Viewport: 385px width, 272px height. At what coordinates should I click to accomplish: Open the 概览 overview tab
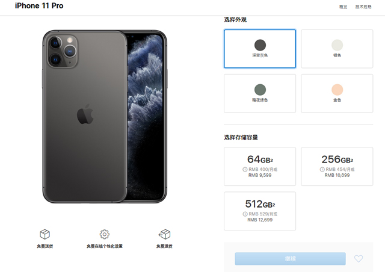click(x=343, y=7)
